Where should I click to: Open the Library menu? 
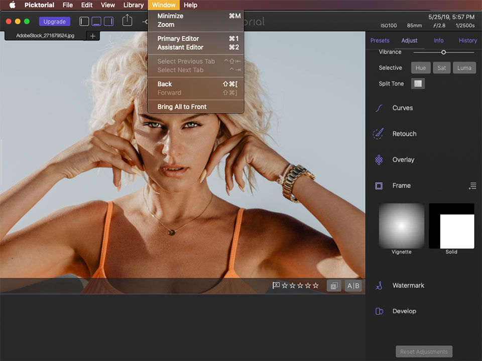[x=134, y=5]
